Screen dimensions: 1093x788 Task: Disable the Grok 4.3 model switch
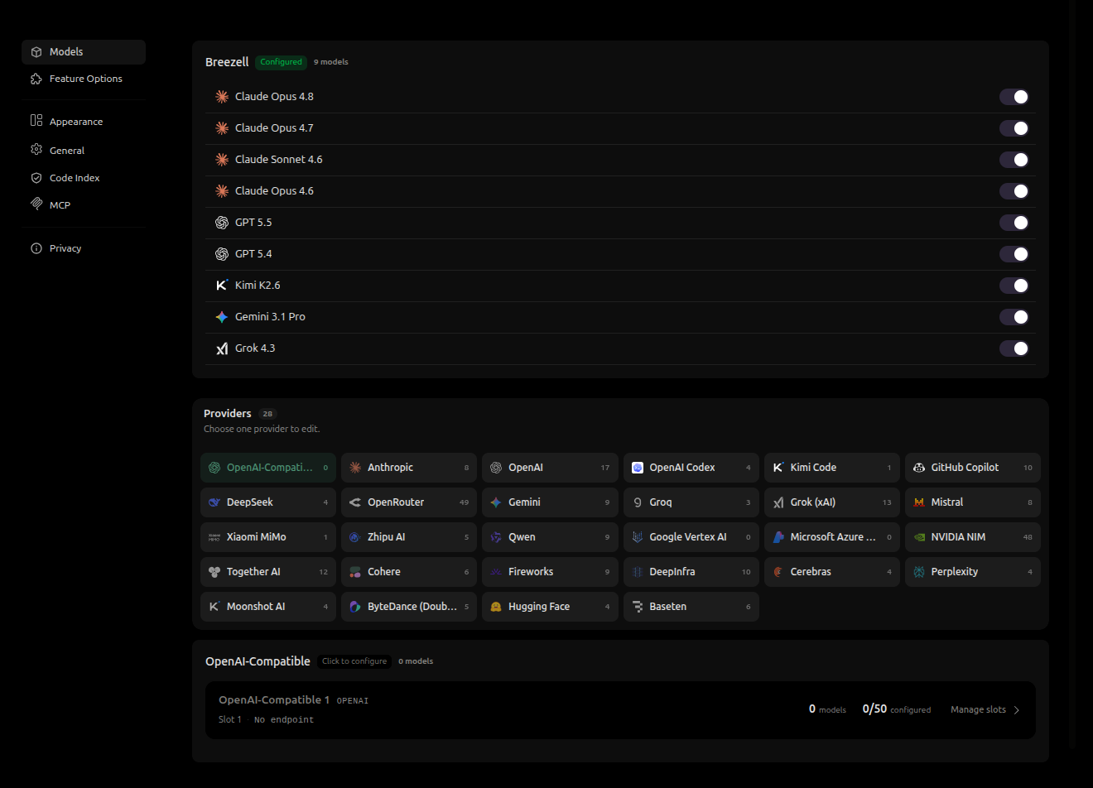point(1014,348)
